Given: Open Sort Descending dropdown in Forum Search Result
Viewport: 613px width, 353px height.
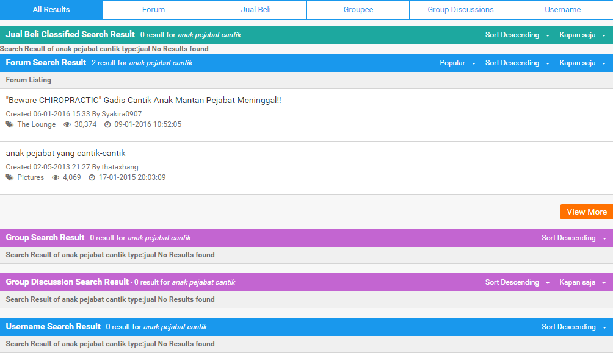Looking at the screenshot, I should pyautogui.click(x=517, y=63).
